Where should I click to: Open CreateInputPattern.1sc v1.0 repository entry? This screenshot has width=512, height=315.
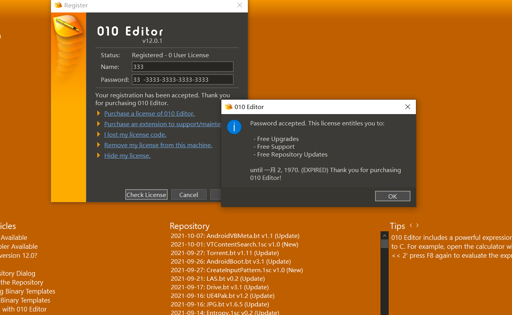click(237, 270)
